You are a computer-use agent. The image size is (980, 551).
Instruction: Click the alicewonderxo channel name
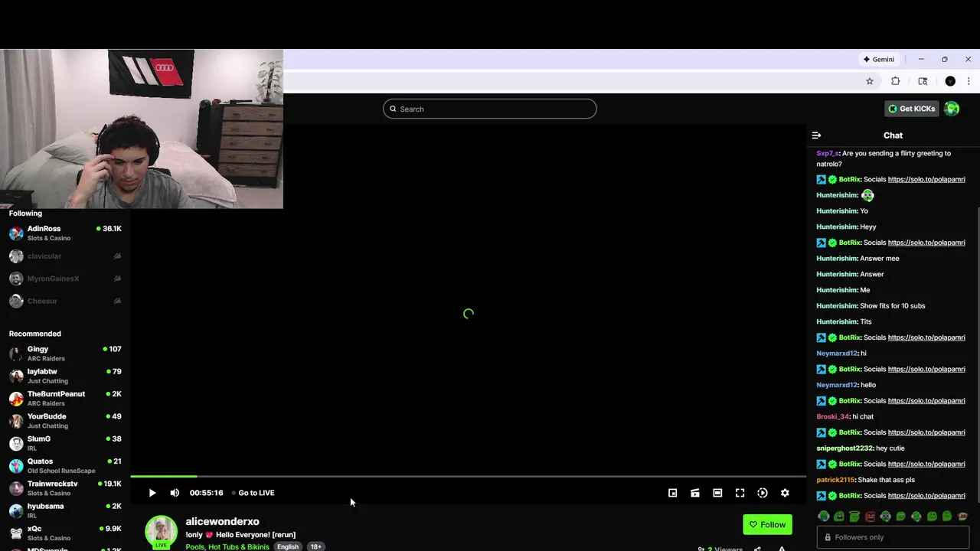click(222, 521)
